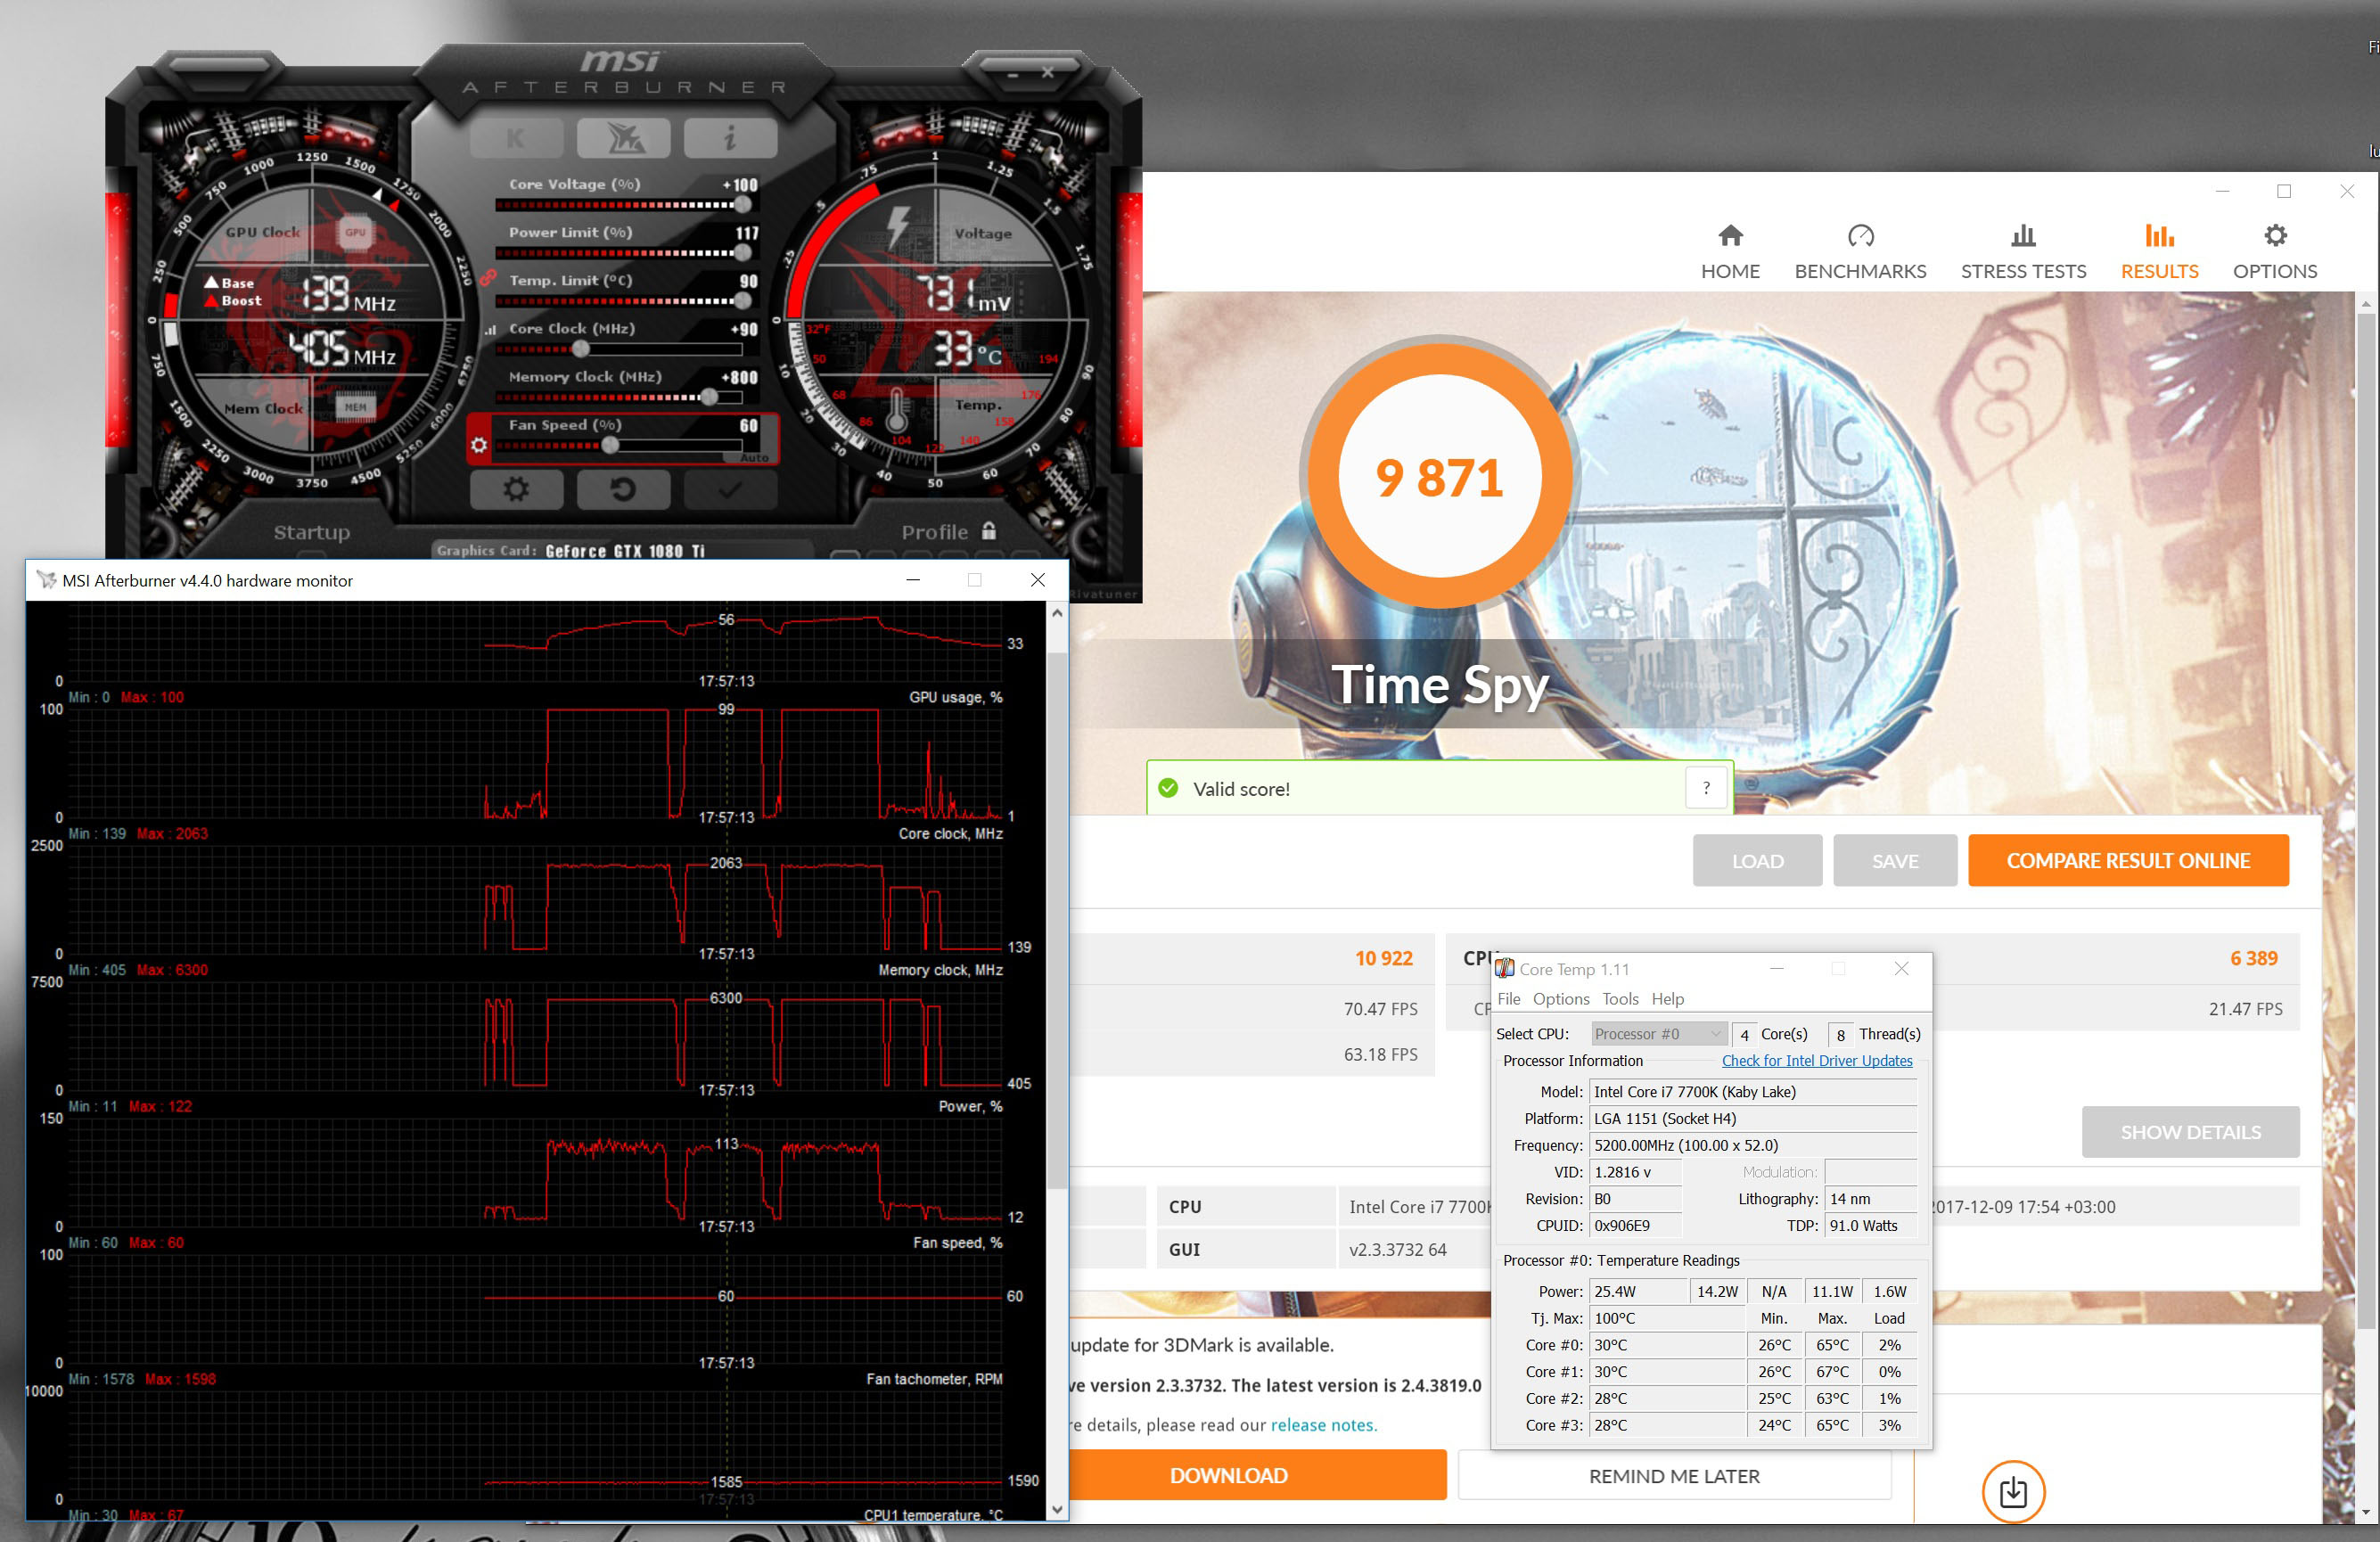
Task: Click the Frequency field 5200.00MHz
Action: (x=1753, y=1145)
